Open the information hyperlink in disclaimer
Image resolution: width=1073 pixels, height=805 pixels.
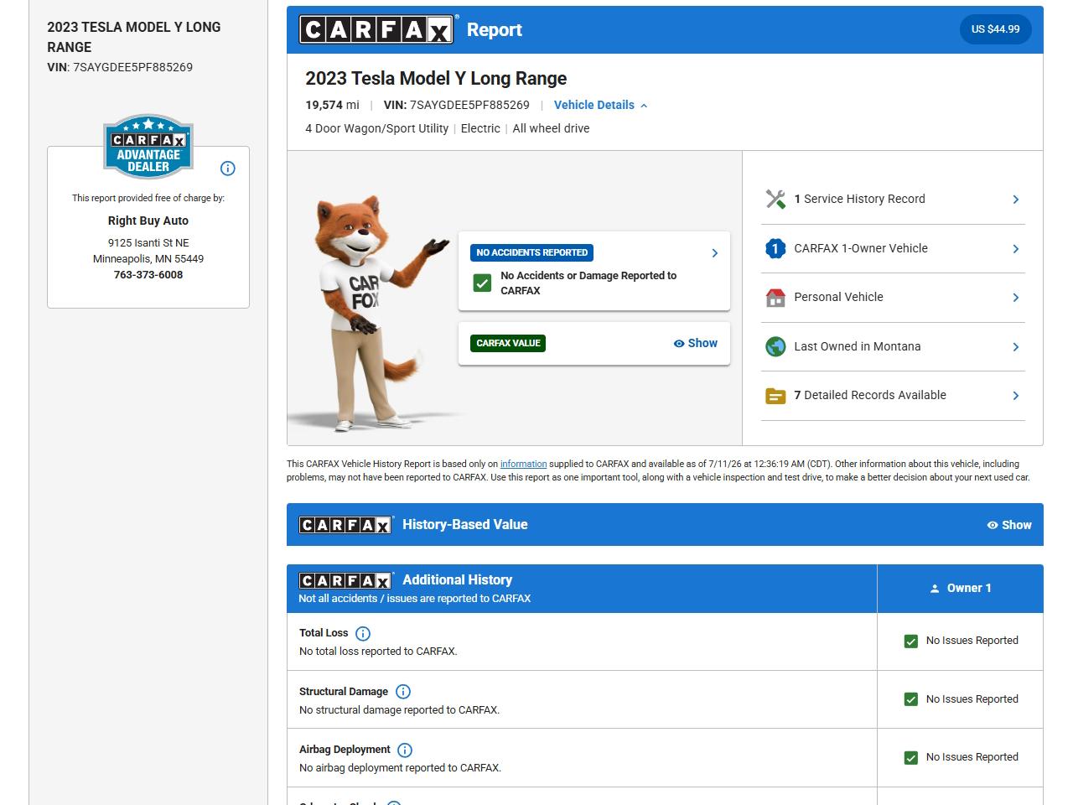pos(523,464)
